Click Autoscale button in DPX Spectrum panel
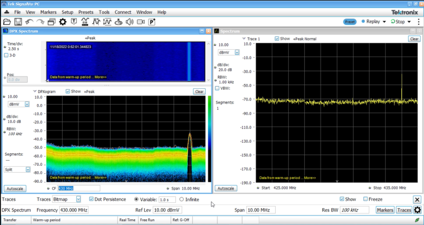 [x=15, y=188]
